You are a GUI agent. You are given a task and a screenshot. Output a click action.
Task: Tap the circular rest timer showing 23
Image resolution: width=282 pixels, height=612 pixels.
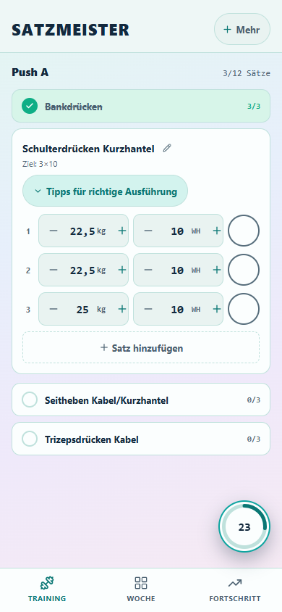tap(244, 526)
